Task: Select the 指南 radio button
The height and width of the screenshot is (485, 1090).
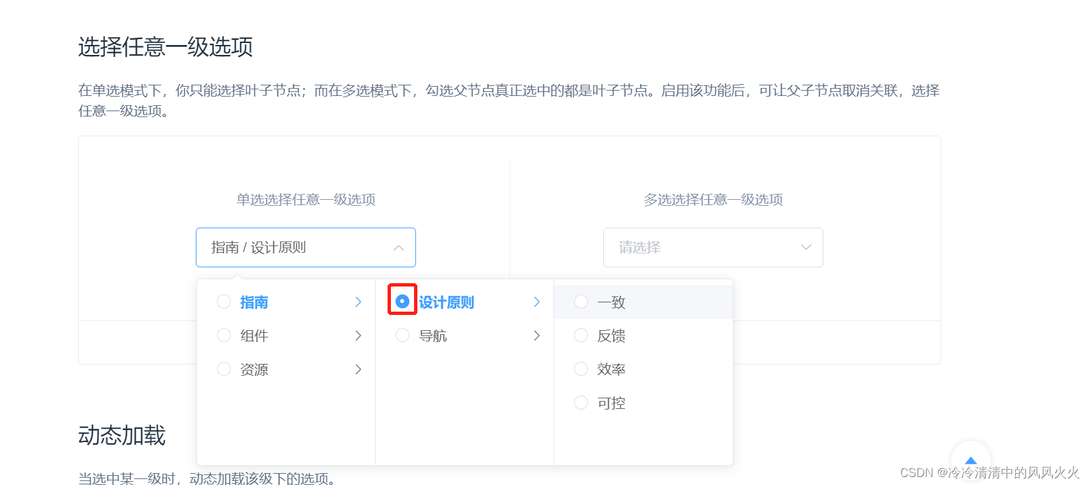Action: coord(224,302)
